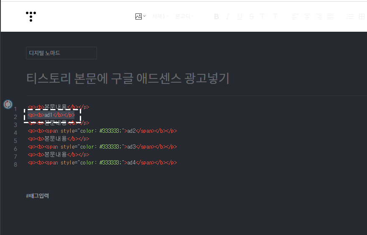Click the code line containing ad2

[x=102, y=131]
